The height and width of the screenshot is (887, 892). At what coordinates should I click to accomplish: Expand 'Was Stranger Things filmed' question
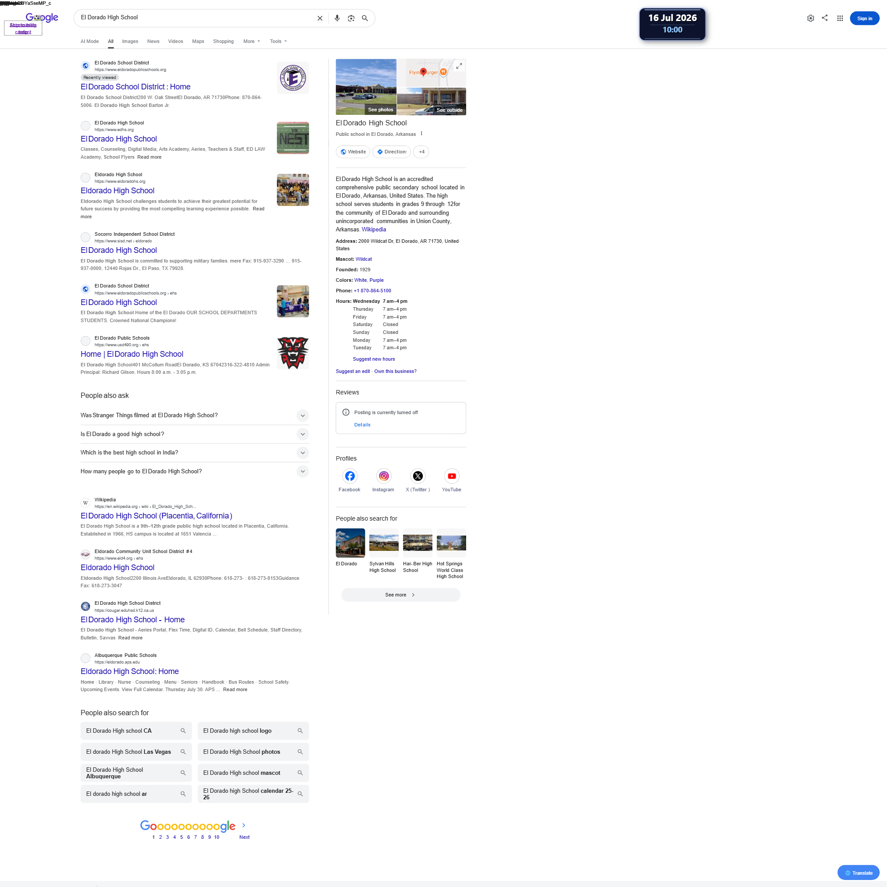pos(304,418)
